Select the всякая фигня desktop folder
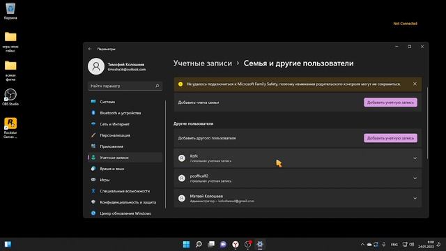The image size is (446, 251). (10, 71)
